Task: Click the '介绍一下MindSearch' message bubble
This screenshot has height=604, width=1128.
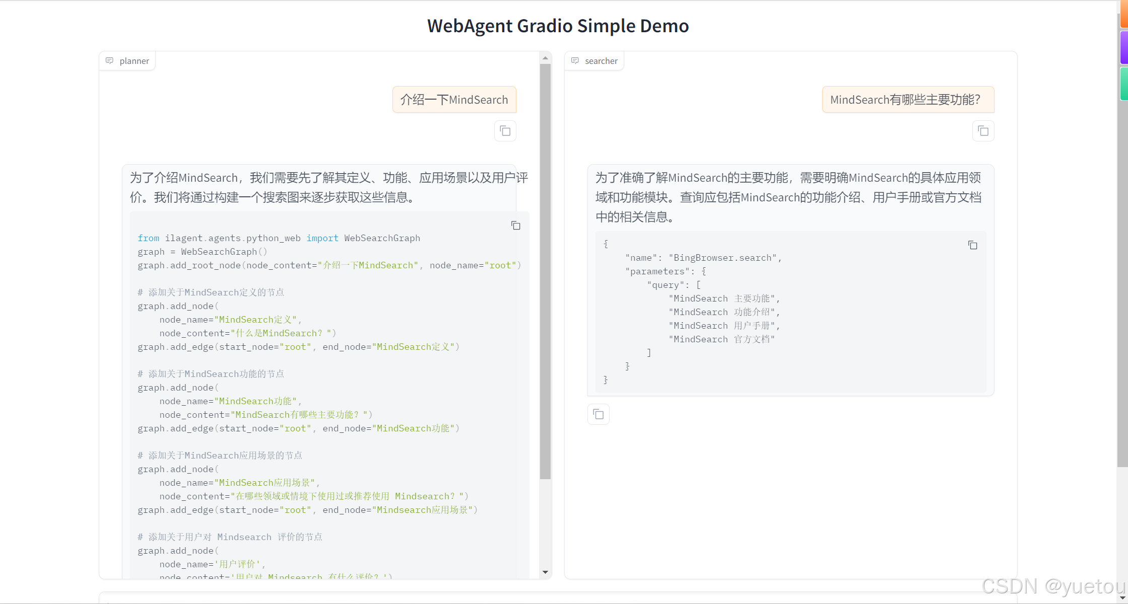Action: 454,100
